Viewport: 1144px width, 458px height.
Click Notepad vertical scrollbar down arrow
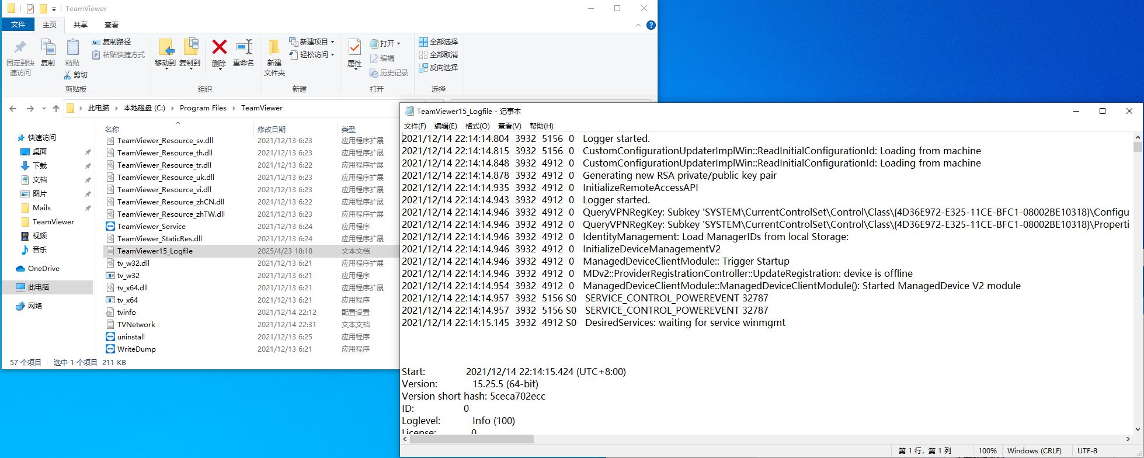(1138, 429)
